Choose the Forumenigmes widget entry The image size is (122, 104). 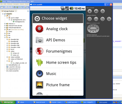pos(58,51)
